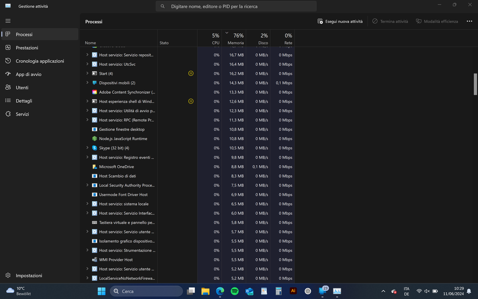Sort processes by the Nome column
The width and height of the screenshot is (478, 299).
click(119, 38)
